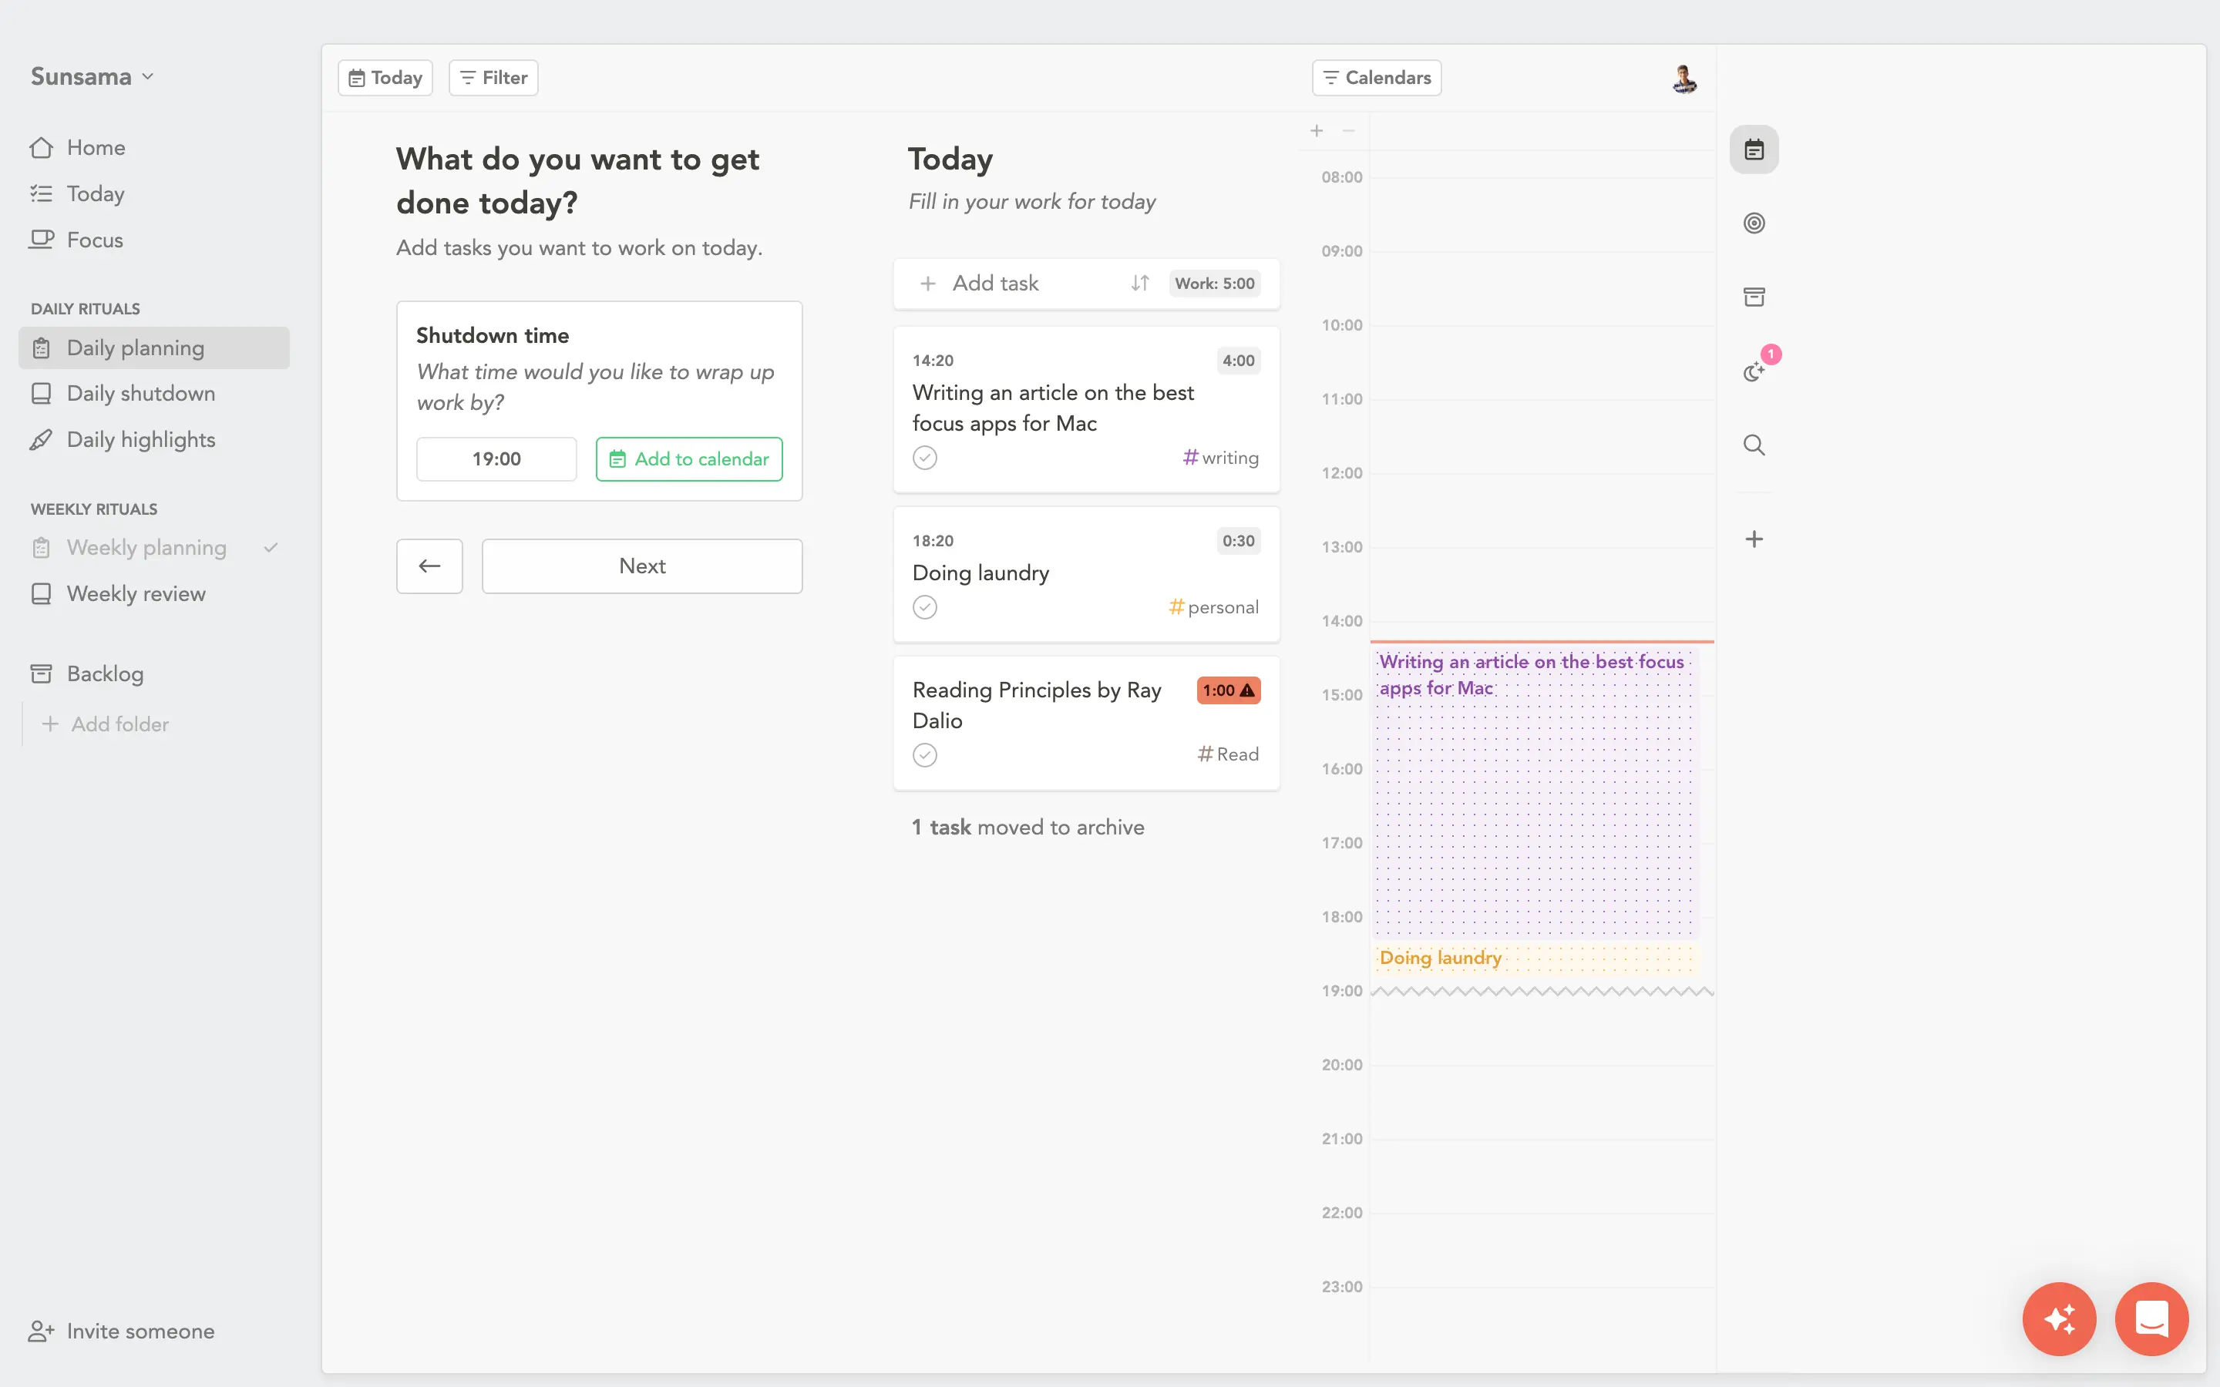Click the plus icon in right rail

[x=1753, y=539]
